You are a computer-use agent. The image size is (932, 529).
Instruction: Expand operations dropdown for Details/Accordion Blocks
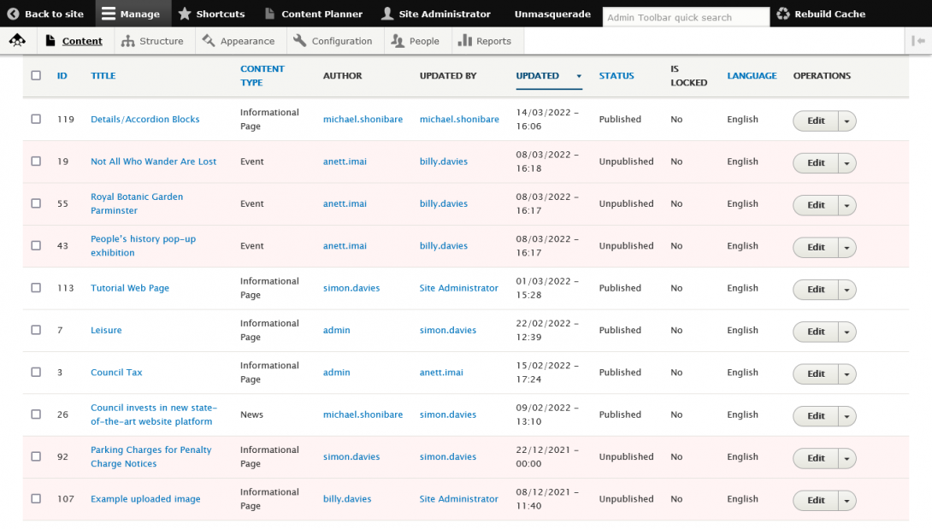click(847, 120)
